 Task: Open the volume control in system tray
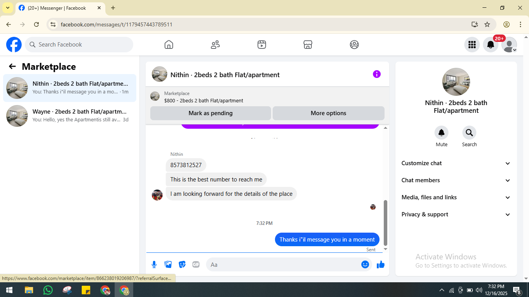coord(479,290)
